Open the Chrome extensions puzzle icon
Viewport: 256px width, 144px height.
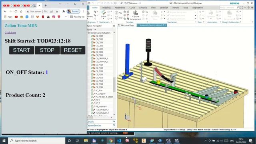pos(64,12)
